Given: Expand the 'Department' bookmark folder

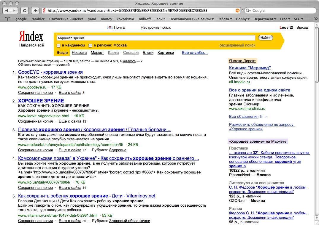Looking at the screenshot, I should tap(265, 19).
